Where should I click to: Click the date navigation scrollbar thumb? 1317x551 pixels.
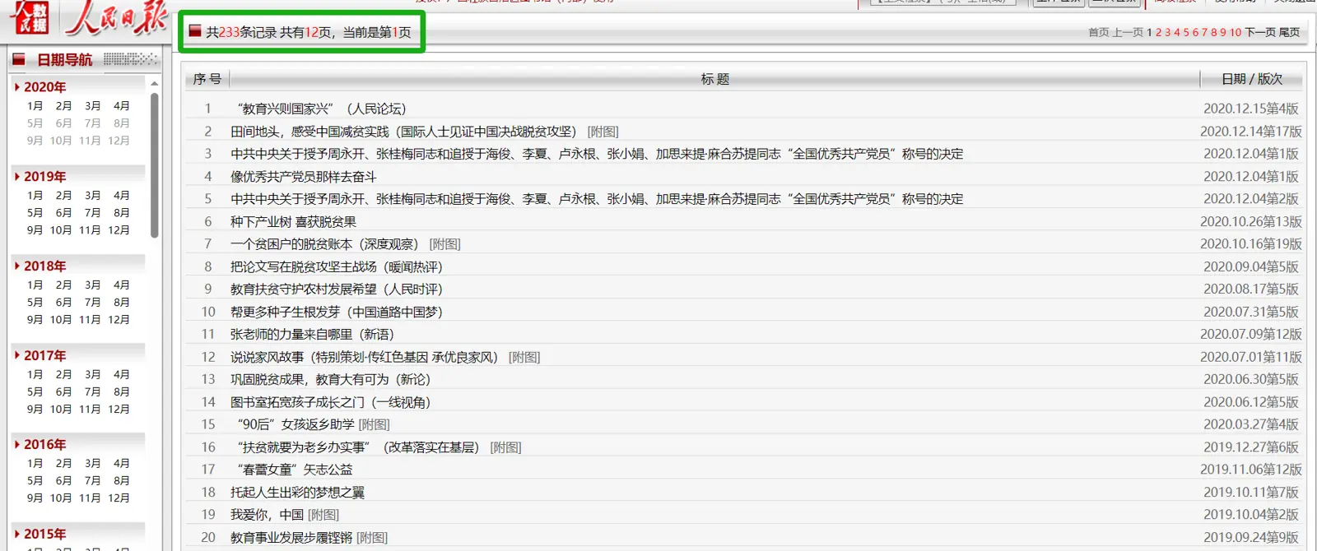[154, 165]
